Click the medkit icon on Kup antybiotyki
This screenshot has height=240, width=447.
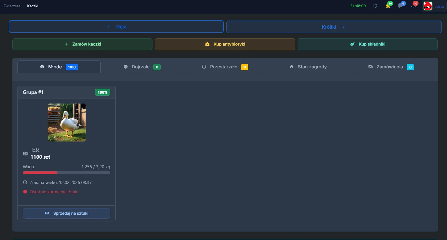click(207, 44)
